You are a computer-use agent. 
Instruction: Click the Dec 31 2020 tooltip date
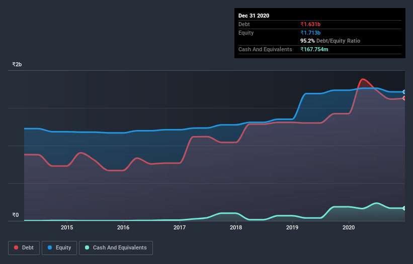coord(254,16)
